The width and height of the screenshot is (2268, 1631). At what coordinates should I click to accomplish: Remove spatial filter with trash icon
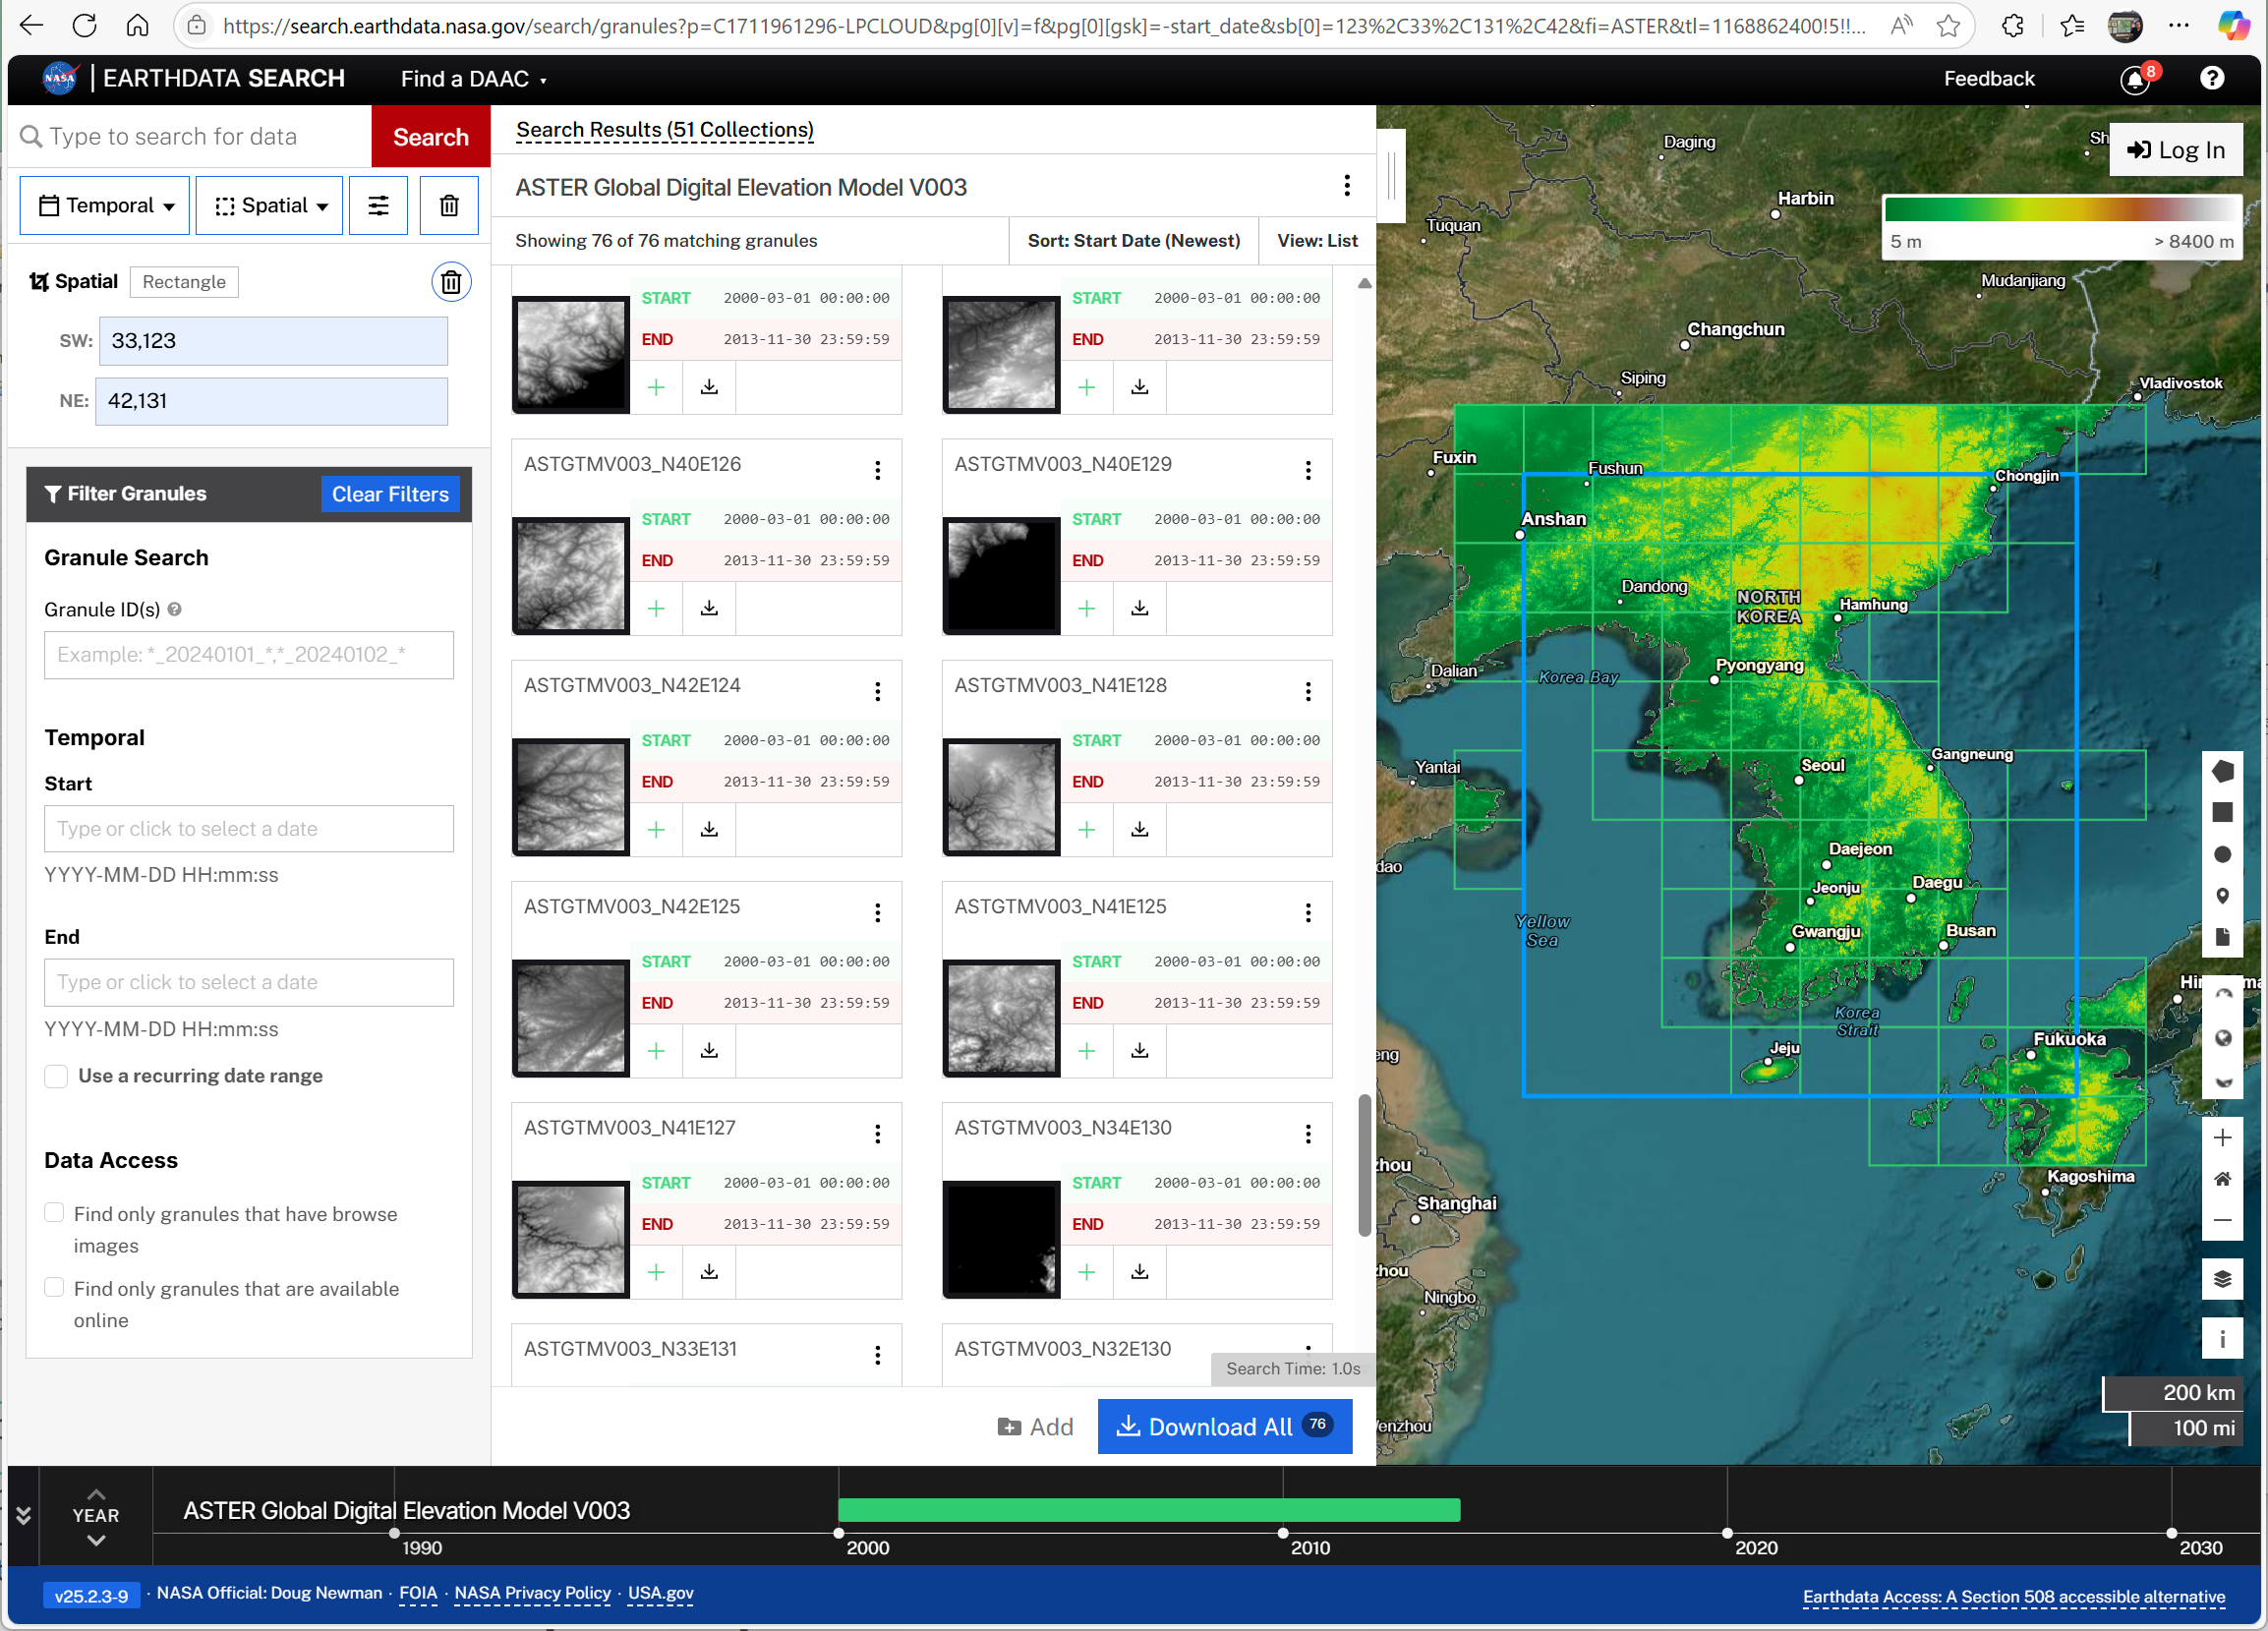[x=451, y=282]
